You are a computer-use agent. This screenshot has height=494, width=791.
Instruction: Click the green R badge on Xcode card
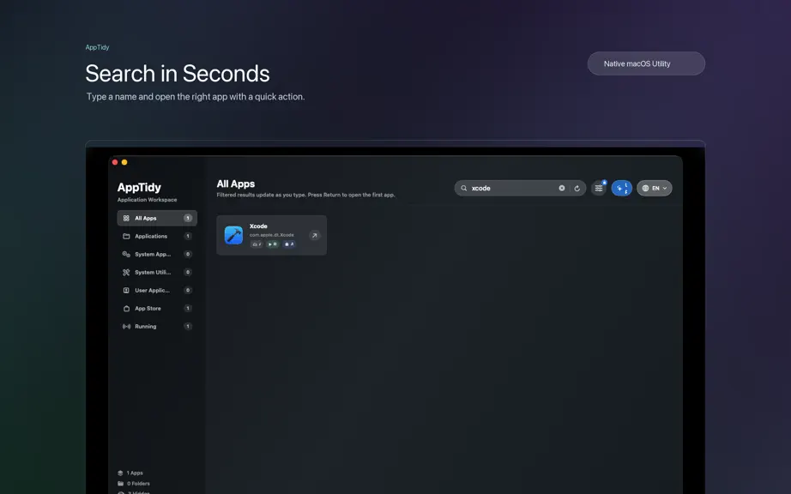pyautogui.click(x=273, y=244)
